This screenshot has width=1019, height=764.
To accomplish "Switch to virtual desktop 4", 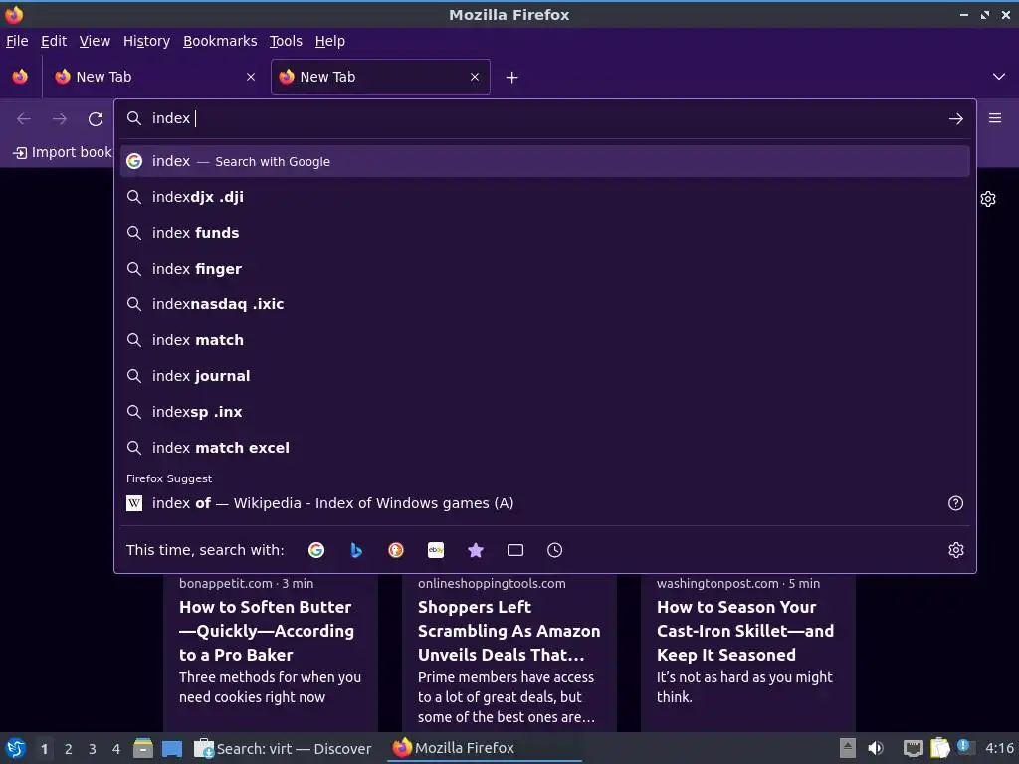I will point(116,749).
